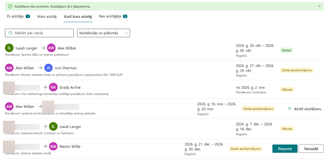Viewport: 328px width, 162px height.
Task: Click the X icon of Atcelt aizstāšanu
Action: tap(290, 109)
